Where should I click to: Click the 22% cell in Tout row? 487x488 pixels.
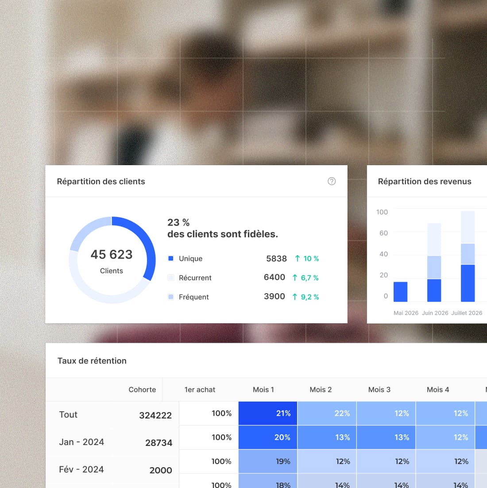click(x=327, y=413)
